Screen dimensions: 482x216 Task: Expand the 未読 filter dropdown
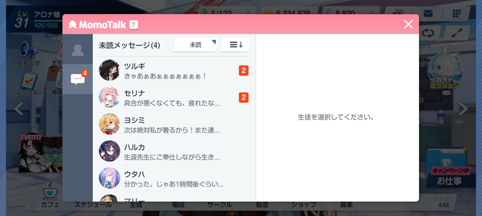195,45
